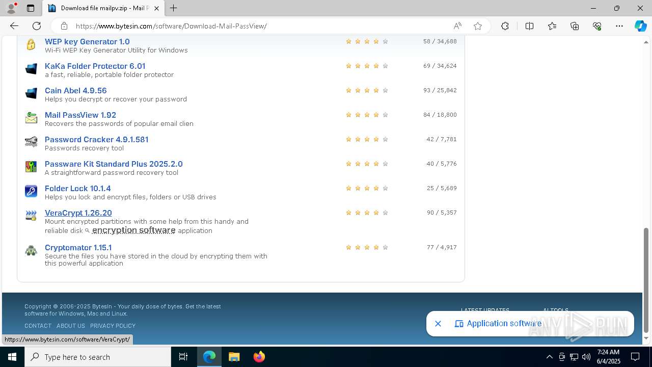Screen dimensions: 652x367
Task: Open Settings and more ellipsis menu
Action: [619, 26]
